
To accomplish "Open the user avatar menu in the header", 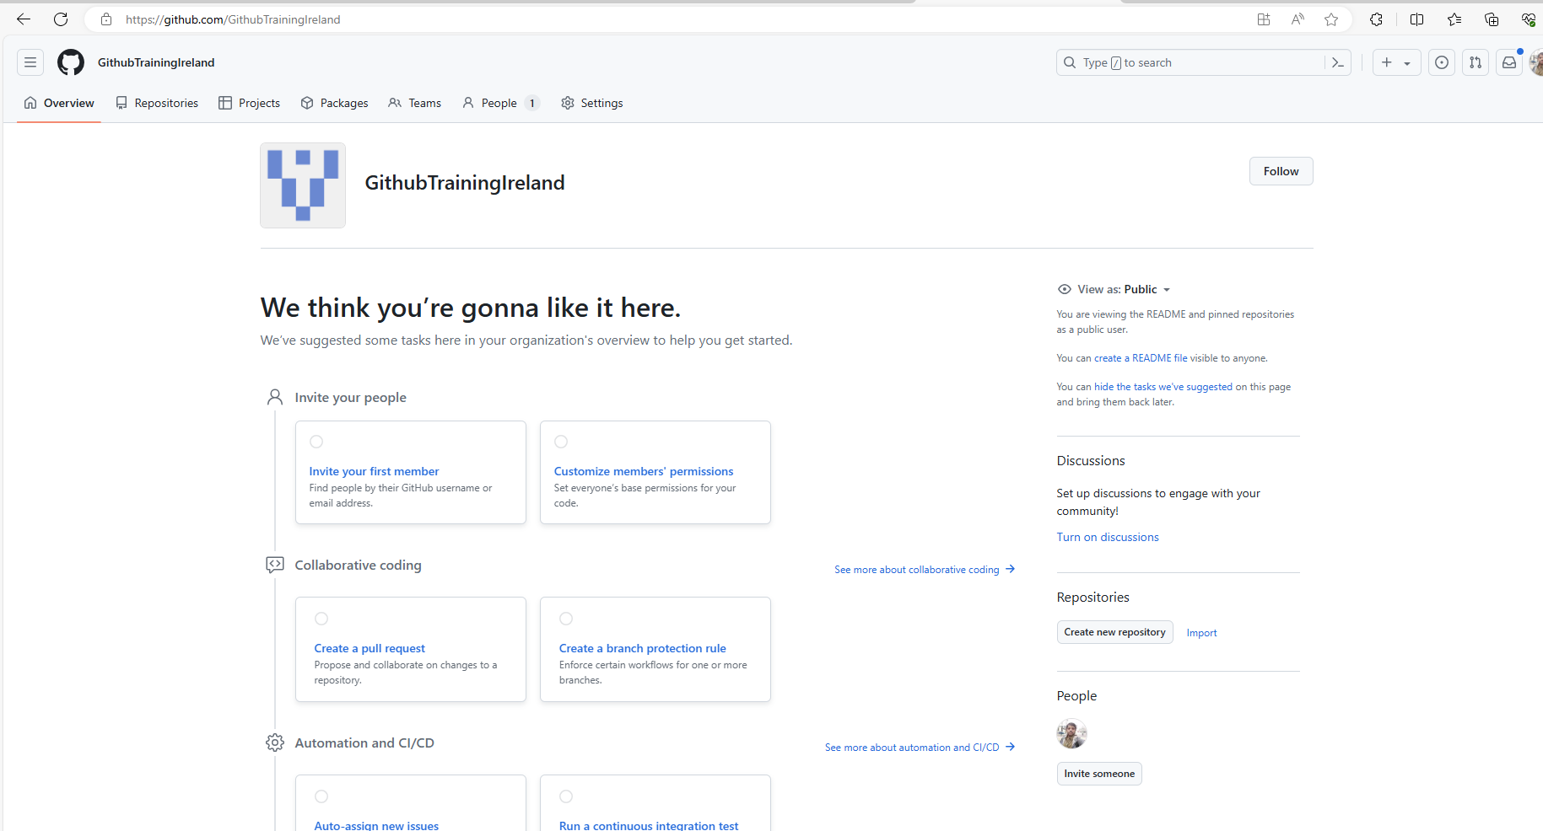I will pos(1536,62).
